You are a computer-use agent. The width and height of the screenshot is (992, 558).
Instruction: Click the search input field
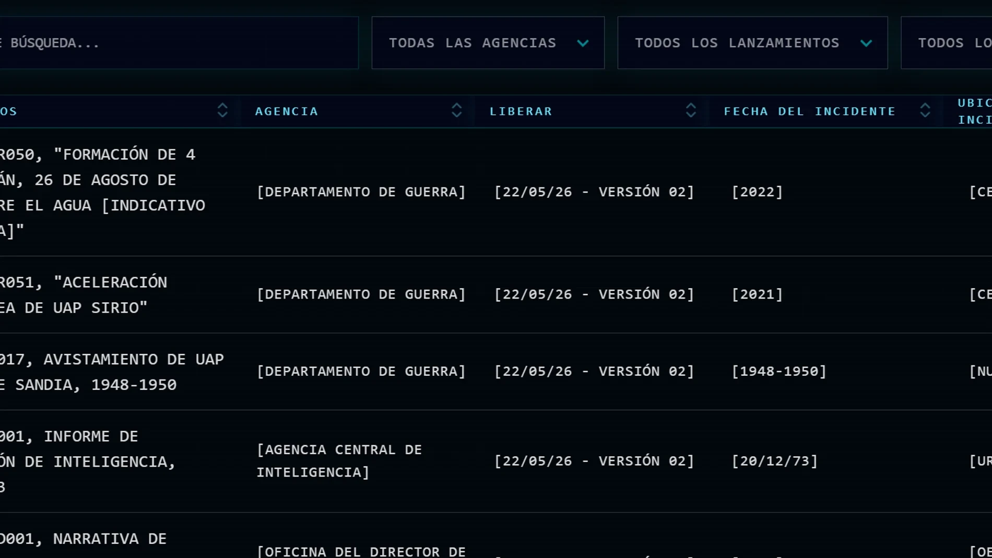179,43
